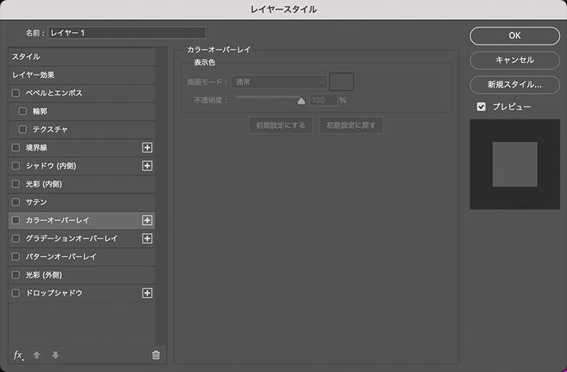
Task: Toggle the プレビュー checkbox
Action: point(481,107)
